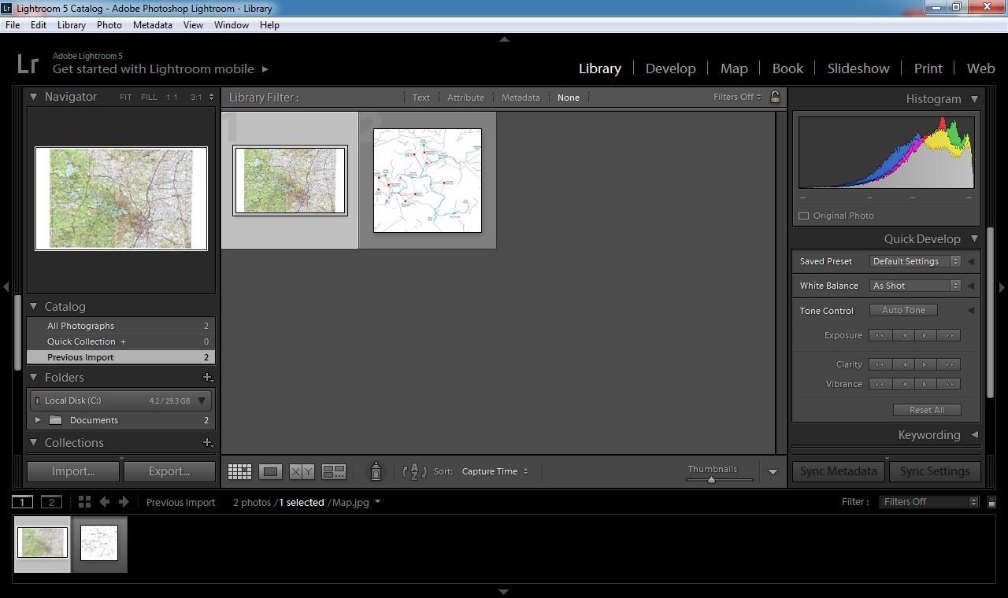This screenshot has width=1008, height=598.
Task: Open Survey view icon
Action: coord(334,471)
